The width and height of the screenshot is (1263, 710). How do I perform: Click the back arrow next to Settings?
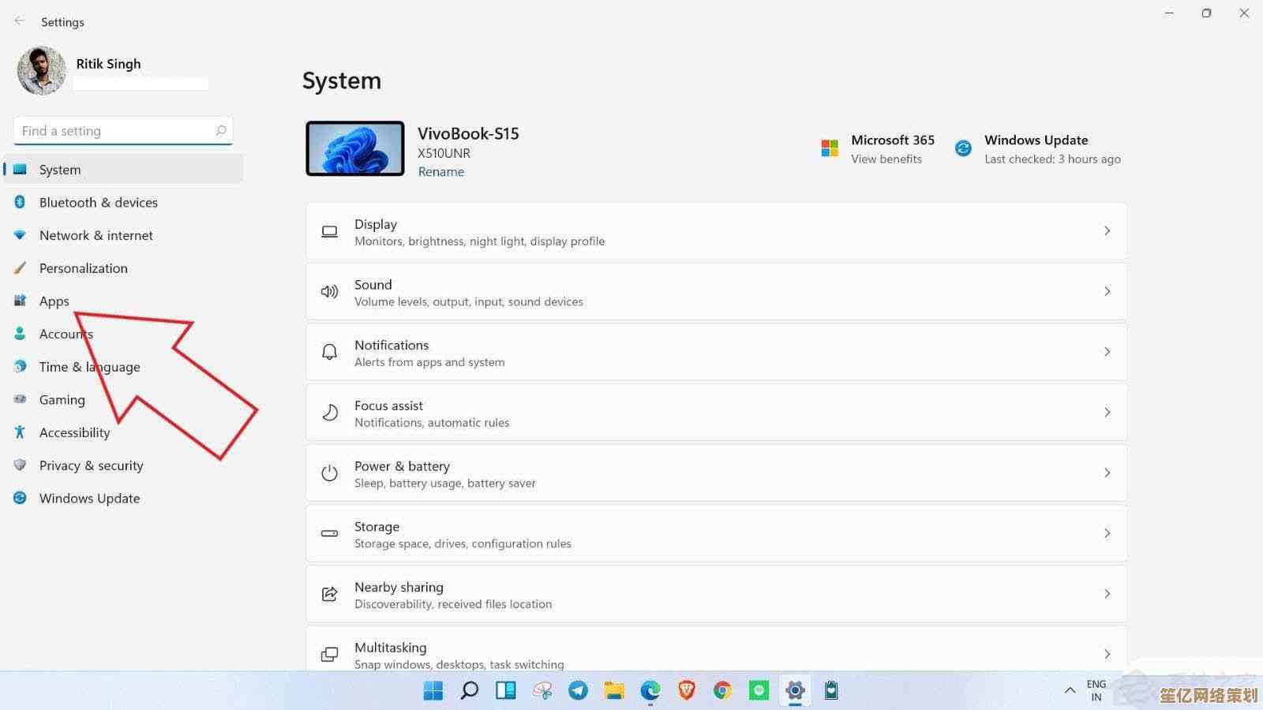[20, 21]
